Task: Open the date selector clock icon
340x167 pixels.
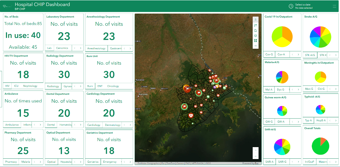Action: pos(291,6)
